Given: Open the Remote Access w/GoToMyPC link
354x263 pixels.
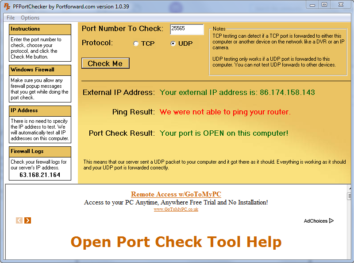Looking at the screenshot, I should pos(176,194).
